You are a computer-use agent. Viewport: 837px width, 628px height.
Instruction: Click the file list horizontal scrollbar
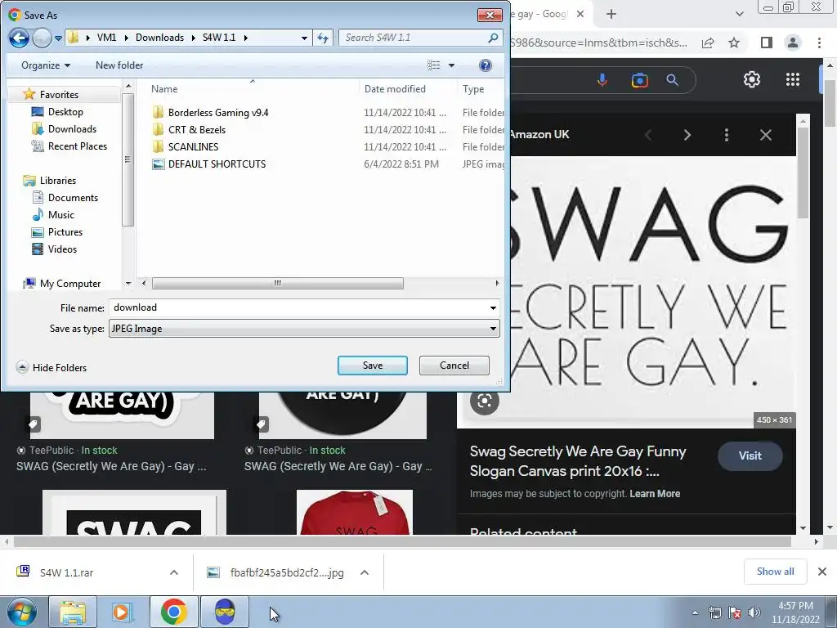pyautogui.click(x=278, y=283)
